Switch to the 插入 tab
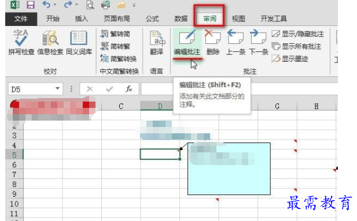The image size is (357, 221). coord(82,19)
